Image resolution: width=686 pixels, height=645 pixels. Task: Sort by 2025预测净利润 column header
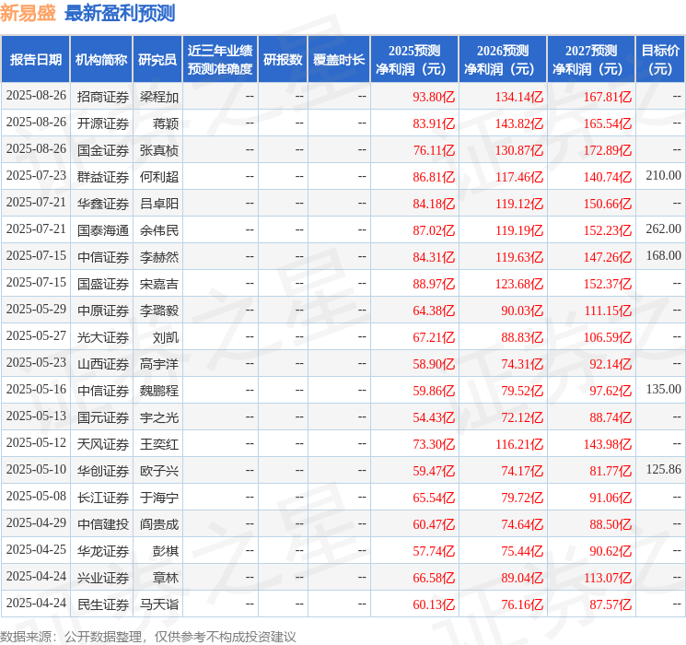(x=414, y=60)
